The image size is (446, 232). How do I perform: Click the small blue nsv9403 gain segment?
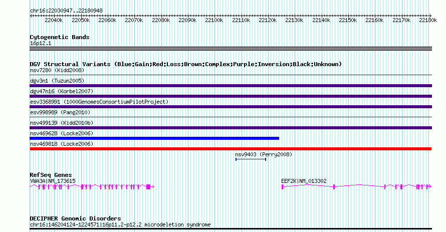coord(251,159)
